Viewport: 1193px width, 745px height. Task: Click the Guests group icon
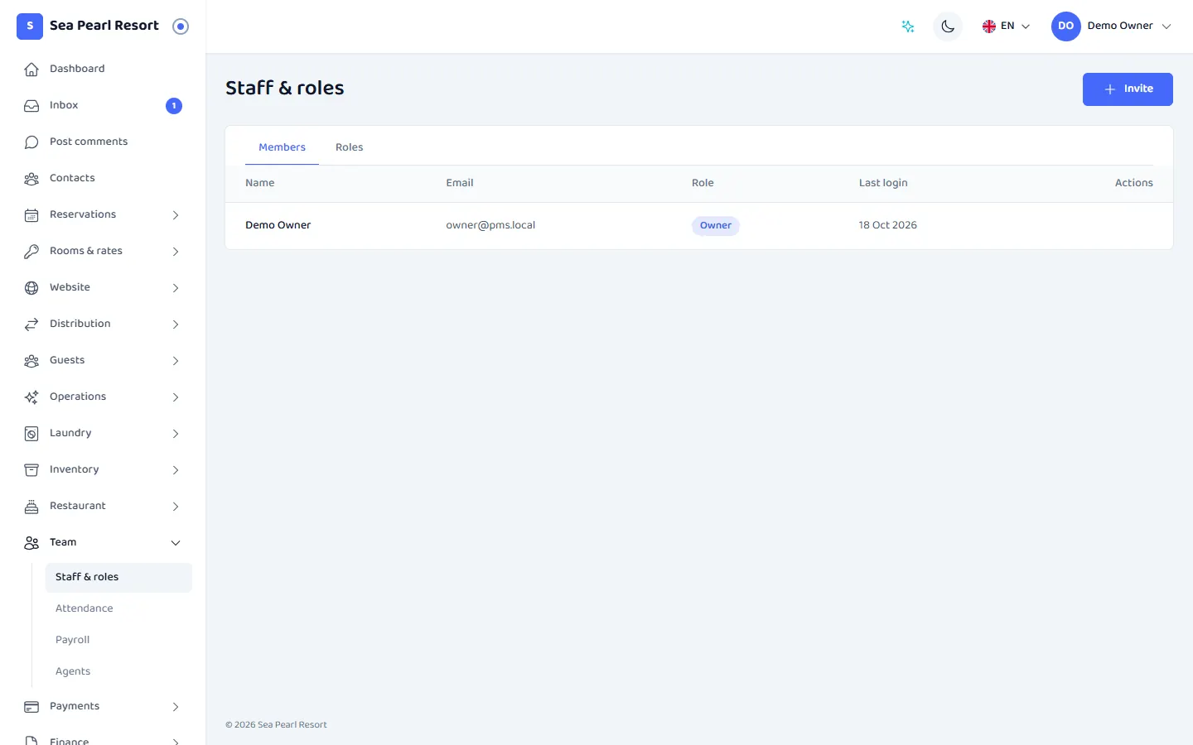(x=31, y=361)
